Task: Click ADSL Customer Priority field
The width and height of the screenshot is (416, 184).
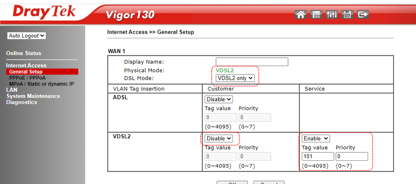Action: point(255,118)
